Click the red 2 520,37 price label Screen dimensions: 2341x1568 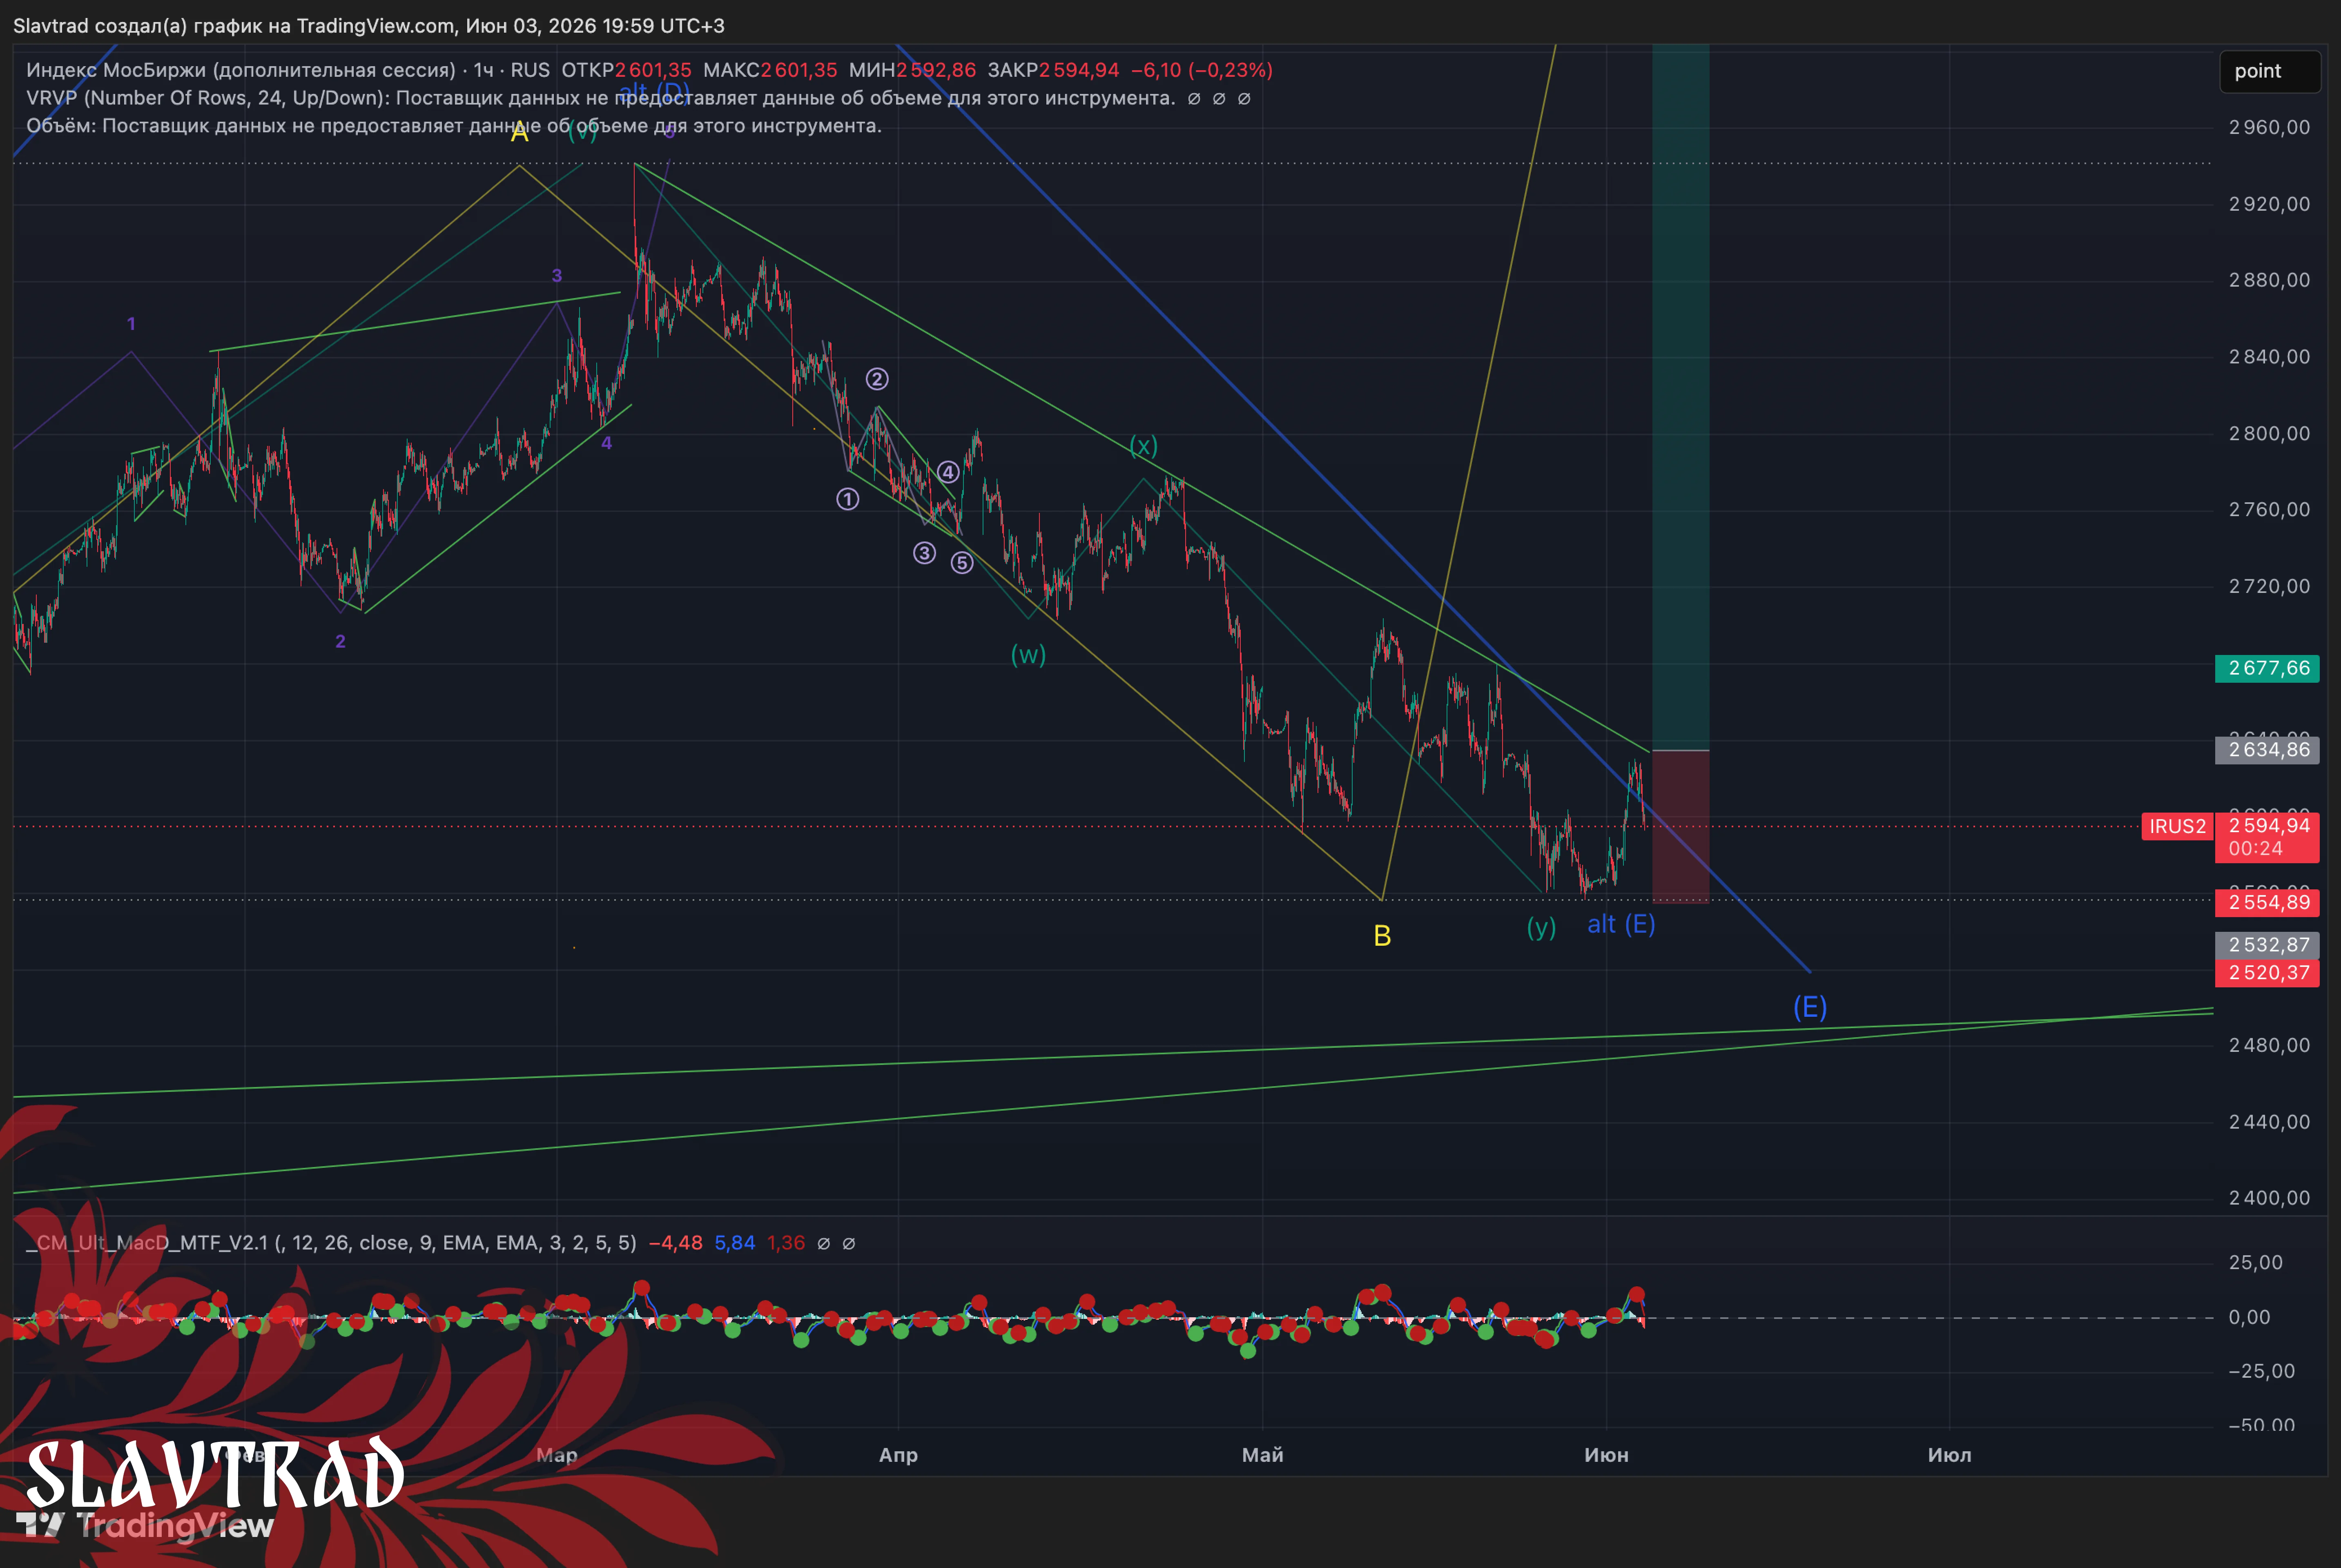pos(2267,973)
